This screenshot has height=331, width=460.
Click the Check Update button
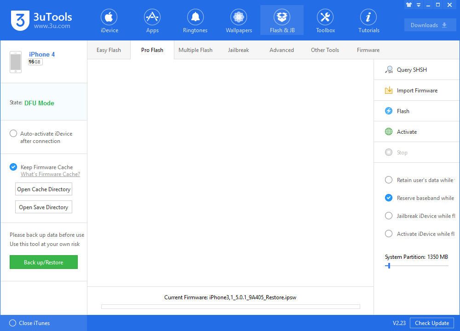point(432,323)
